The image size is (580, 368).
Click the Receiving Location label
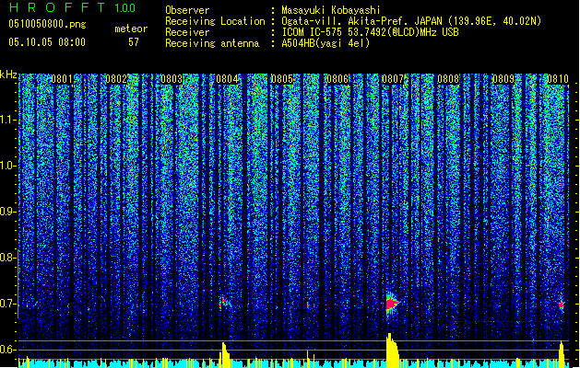coord(215,21)
